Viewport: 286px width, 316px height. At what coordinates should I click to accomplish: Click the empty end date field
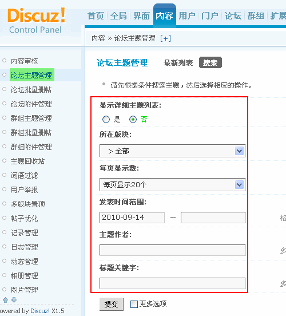pyautogui.click(x=213, y=218)
